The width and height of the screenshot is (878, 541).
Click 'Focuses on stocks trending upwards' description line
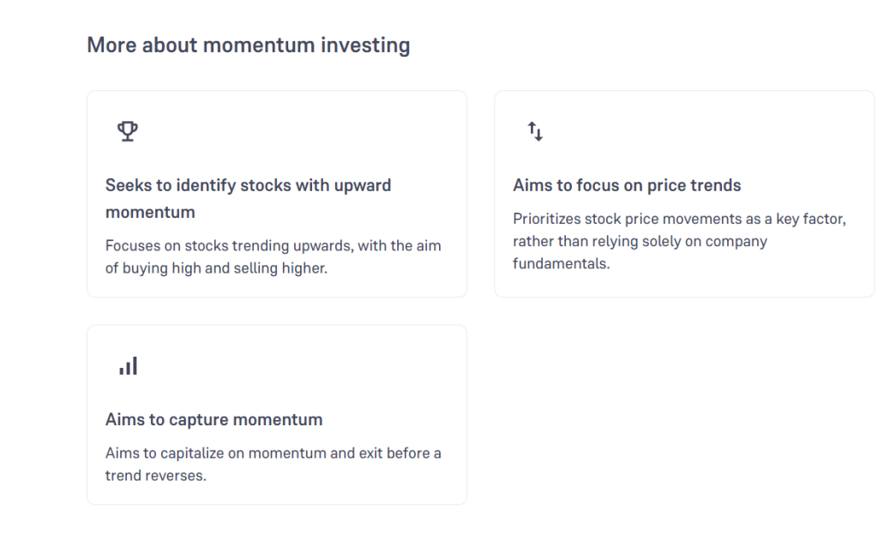(273, 246)
